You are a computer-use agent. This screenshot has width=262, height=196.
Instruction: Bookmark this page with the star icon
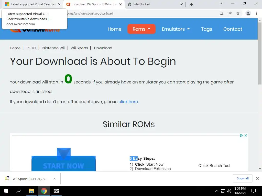pos(238,13)
